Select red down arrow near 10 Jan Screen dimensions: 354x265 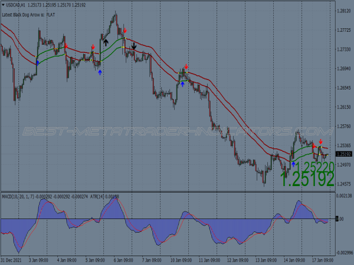(186, 67)
